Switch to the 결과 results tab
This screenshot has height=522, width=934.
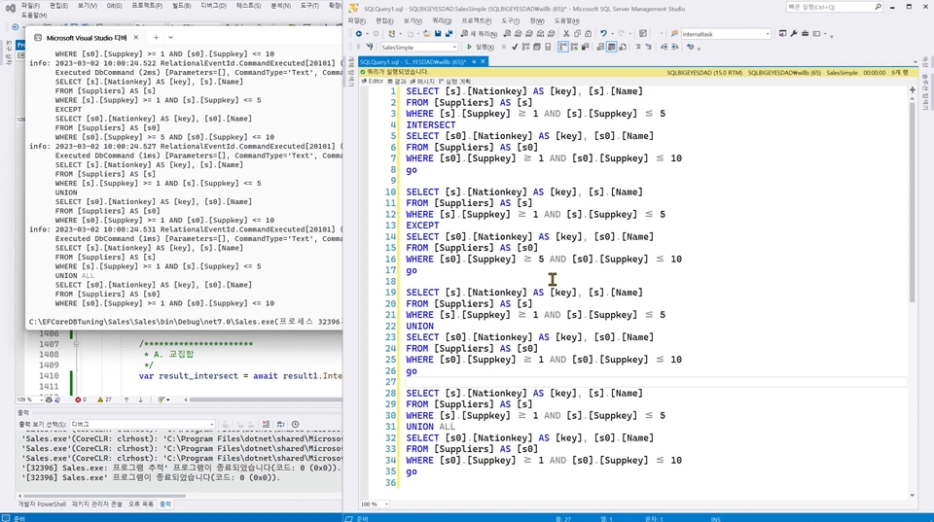coord(397,81)
